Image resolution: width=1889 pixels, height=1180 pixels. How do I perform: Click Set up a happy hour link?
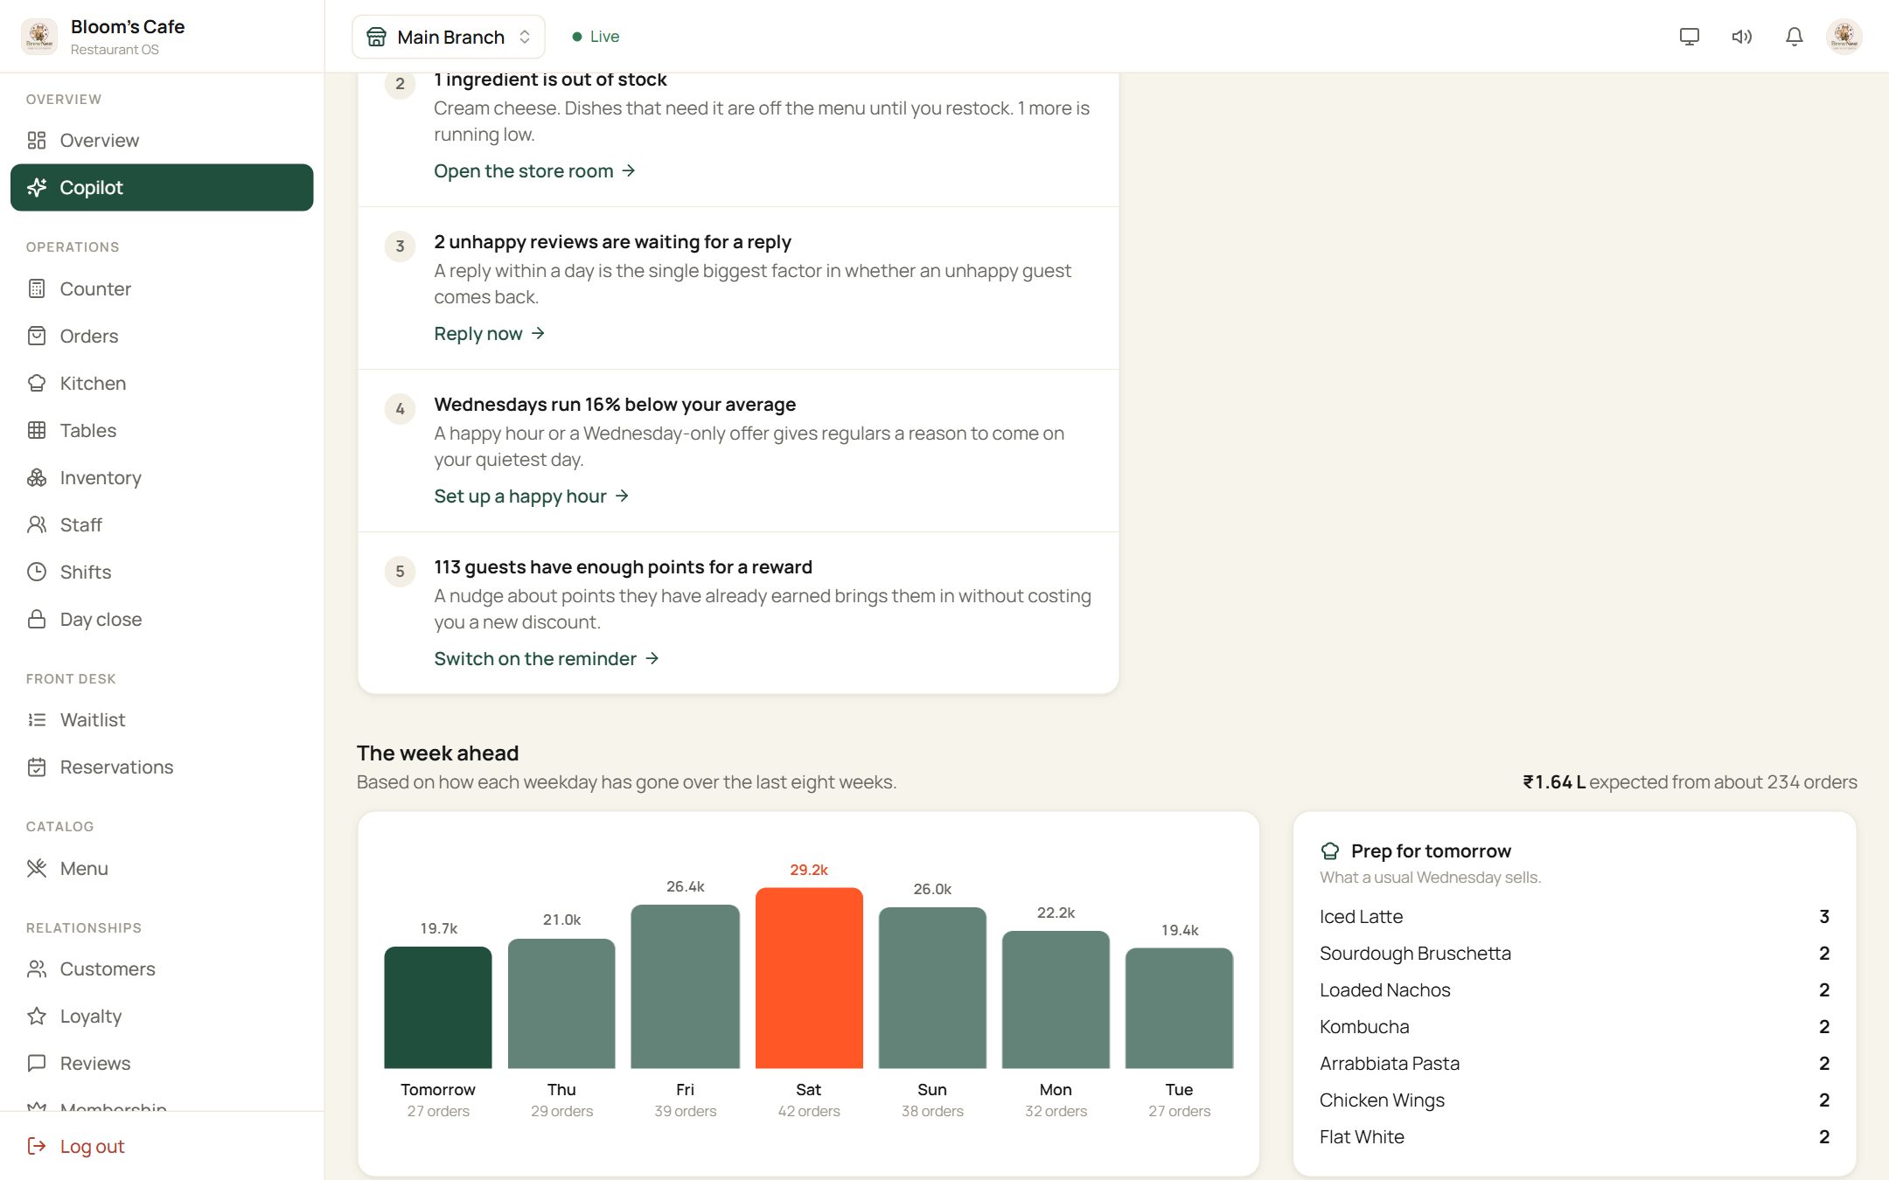(531, 496)
